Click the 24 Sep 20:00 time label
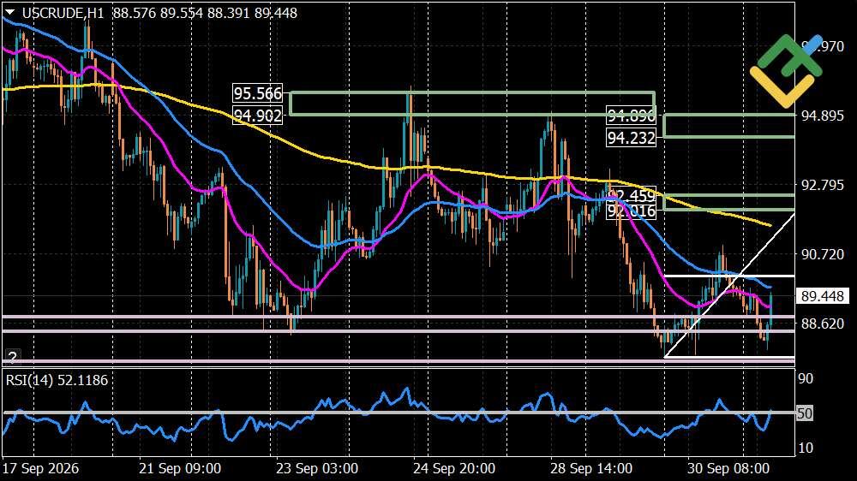Image resolution: width=857 pixels, height=481 pixels. [454, 468]
